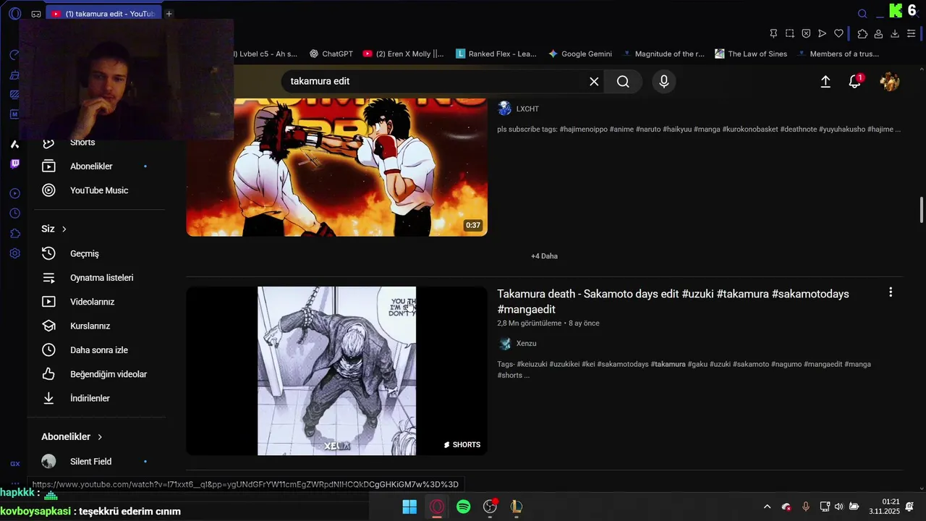Open the YouTube account avatar menu

point(889,82)
